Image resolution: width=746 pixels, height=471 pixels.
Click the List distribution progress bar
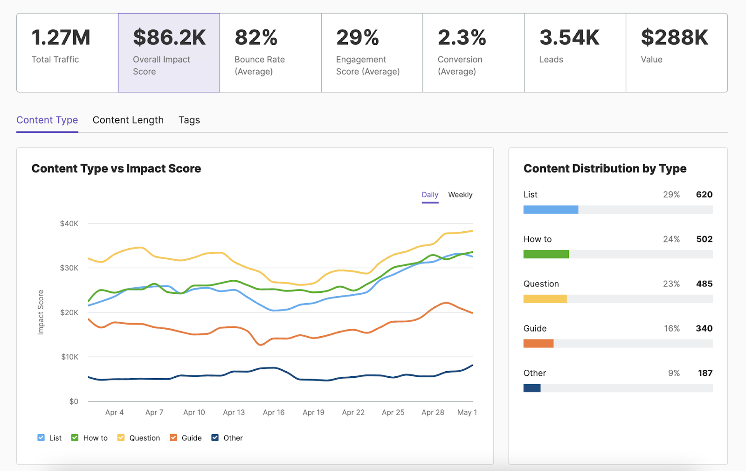[x=618, y=209]
